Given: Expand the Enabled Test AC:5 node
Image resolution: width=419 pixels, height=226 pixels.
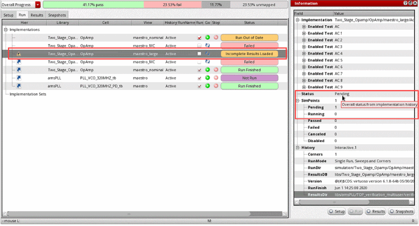Looking at the screenshot, I should click(x=304, y=60).
